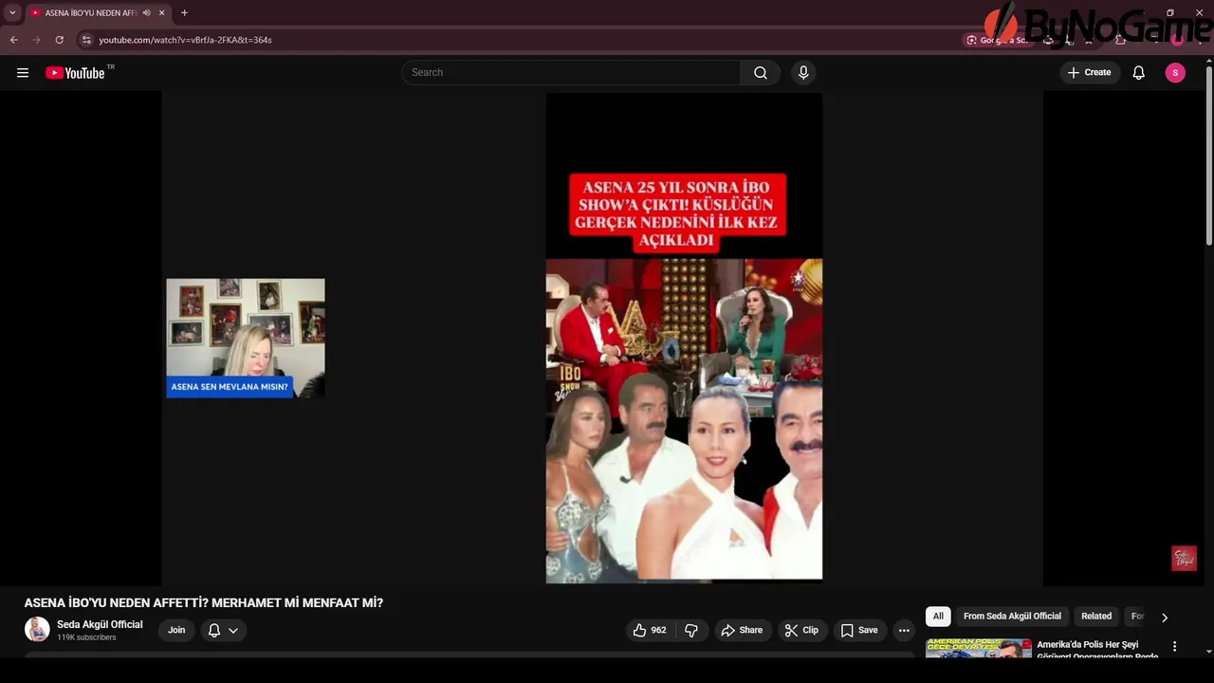The image size is (1214, 683).
Task: Start voice search with the microphone icon
Action: click(x=803, y=73)
